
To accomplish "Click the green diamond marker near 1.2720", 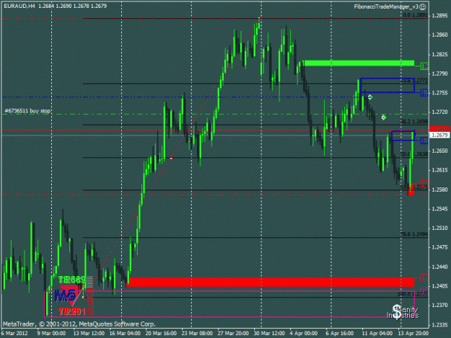I will point(383,117).
